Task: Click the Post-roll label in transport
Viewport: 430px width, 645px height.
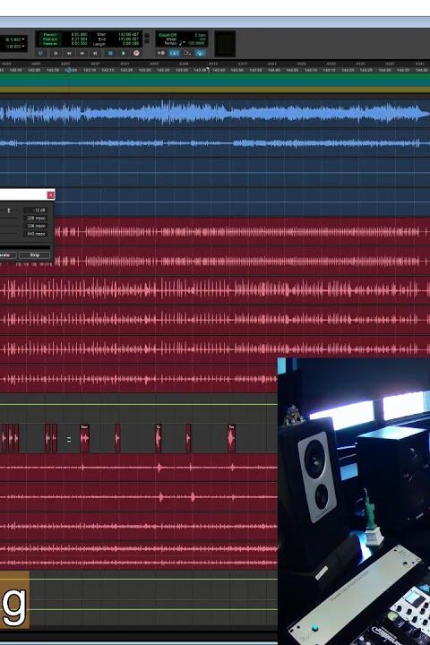Action: pyautogui.click(x=50, y=39)
